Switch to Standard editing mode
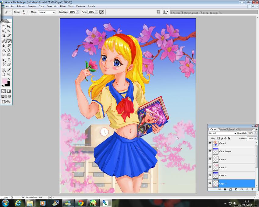 [4, 91]
